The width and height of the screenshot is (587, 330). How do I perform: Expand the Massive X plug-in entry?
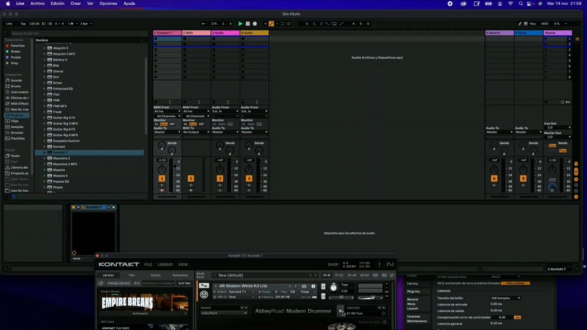tap(45, 175)
